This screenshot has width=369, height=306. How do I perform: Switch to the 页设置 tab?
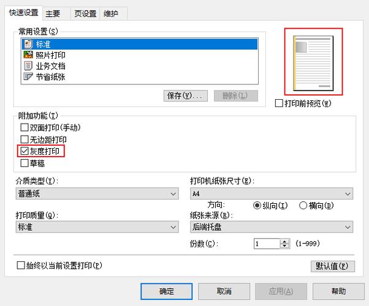tap(85, 13)
